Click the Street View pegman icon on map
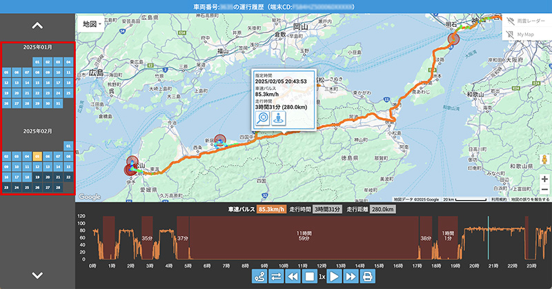This screenshot has height=289, width=552. [x=544, y=159]
